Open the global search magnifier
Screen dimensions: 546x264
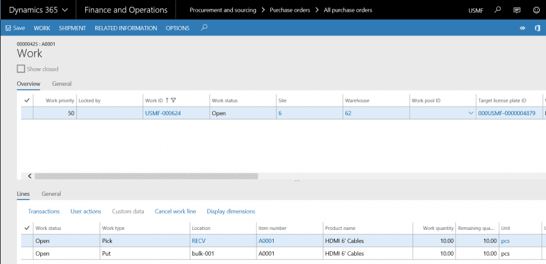click(x=498, y=10)
